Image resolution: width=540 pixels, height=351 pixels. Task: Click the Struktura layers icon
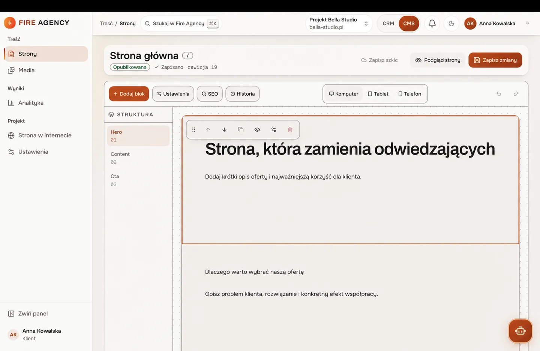click(111, 115)
